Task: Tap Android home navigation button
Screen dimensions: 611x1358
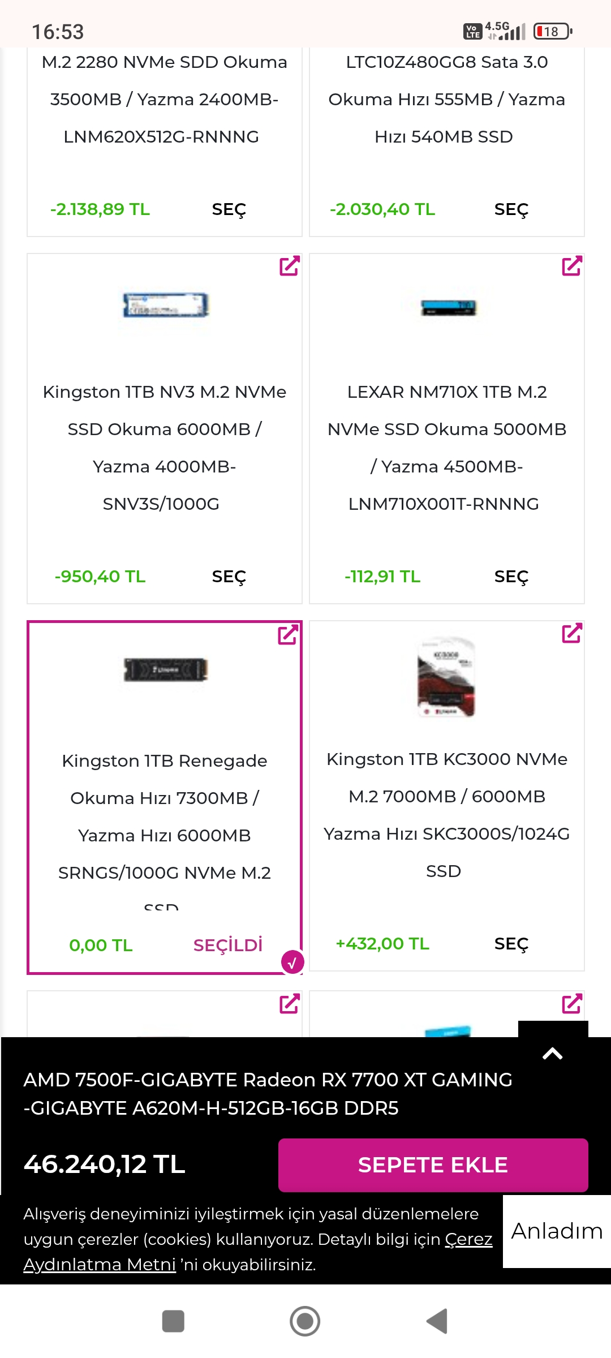Action: click(305, 1321)
